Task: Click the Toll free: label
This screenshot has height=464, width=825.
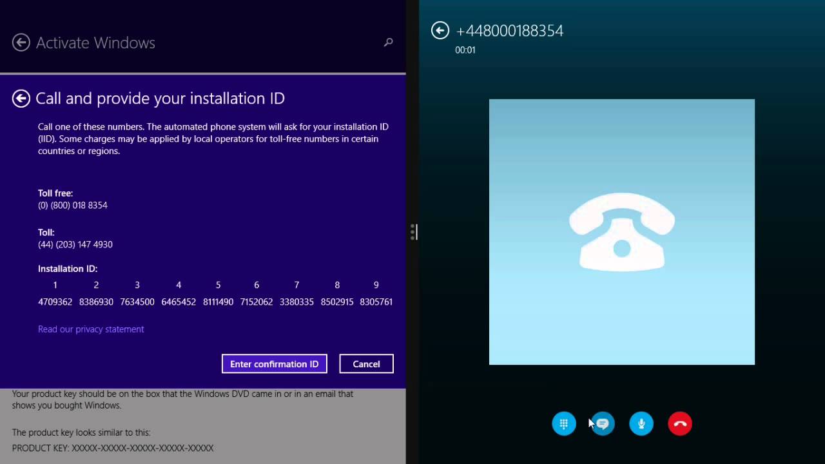Action: coord(55,193)
